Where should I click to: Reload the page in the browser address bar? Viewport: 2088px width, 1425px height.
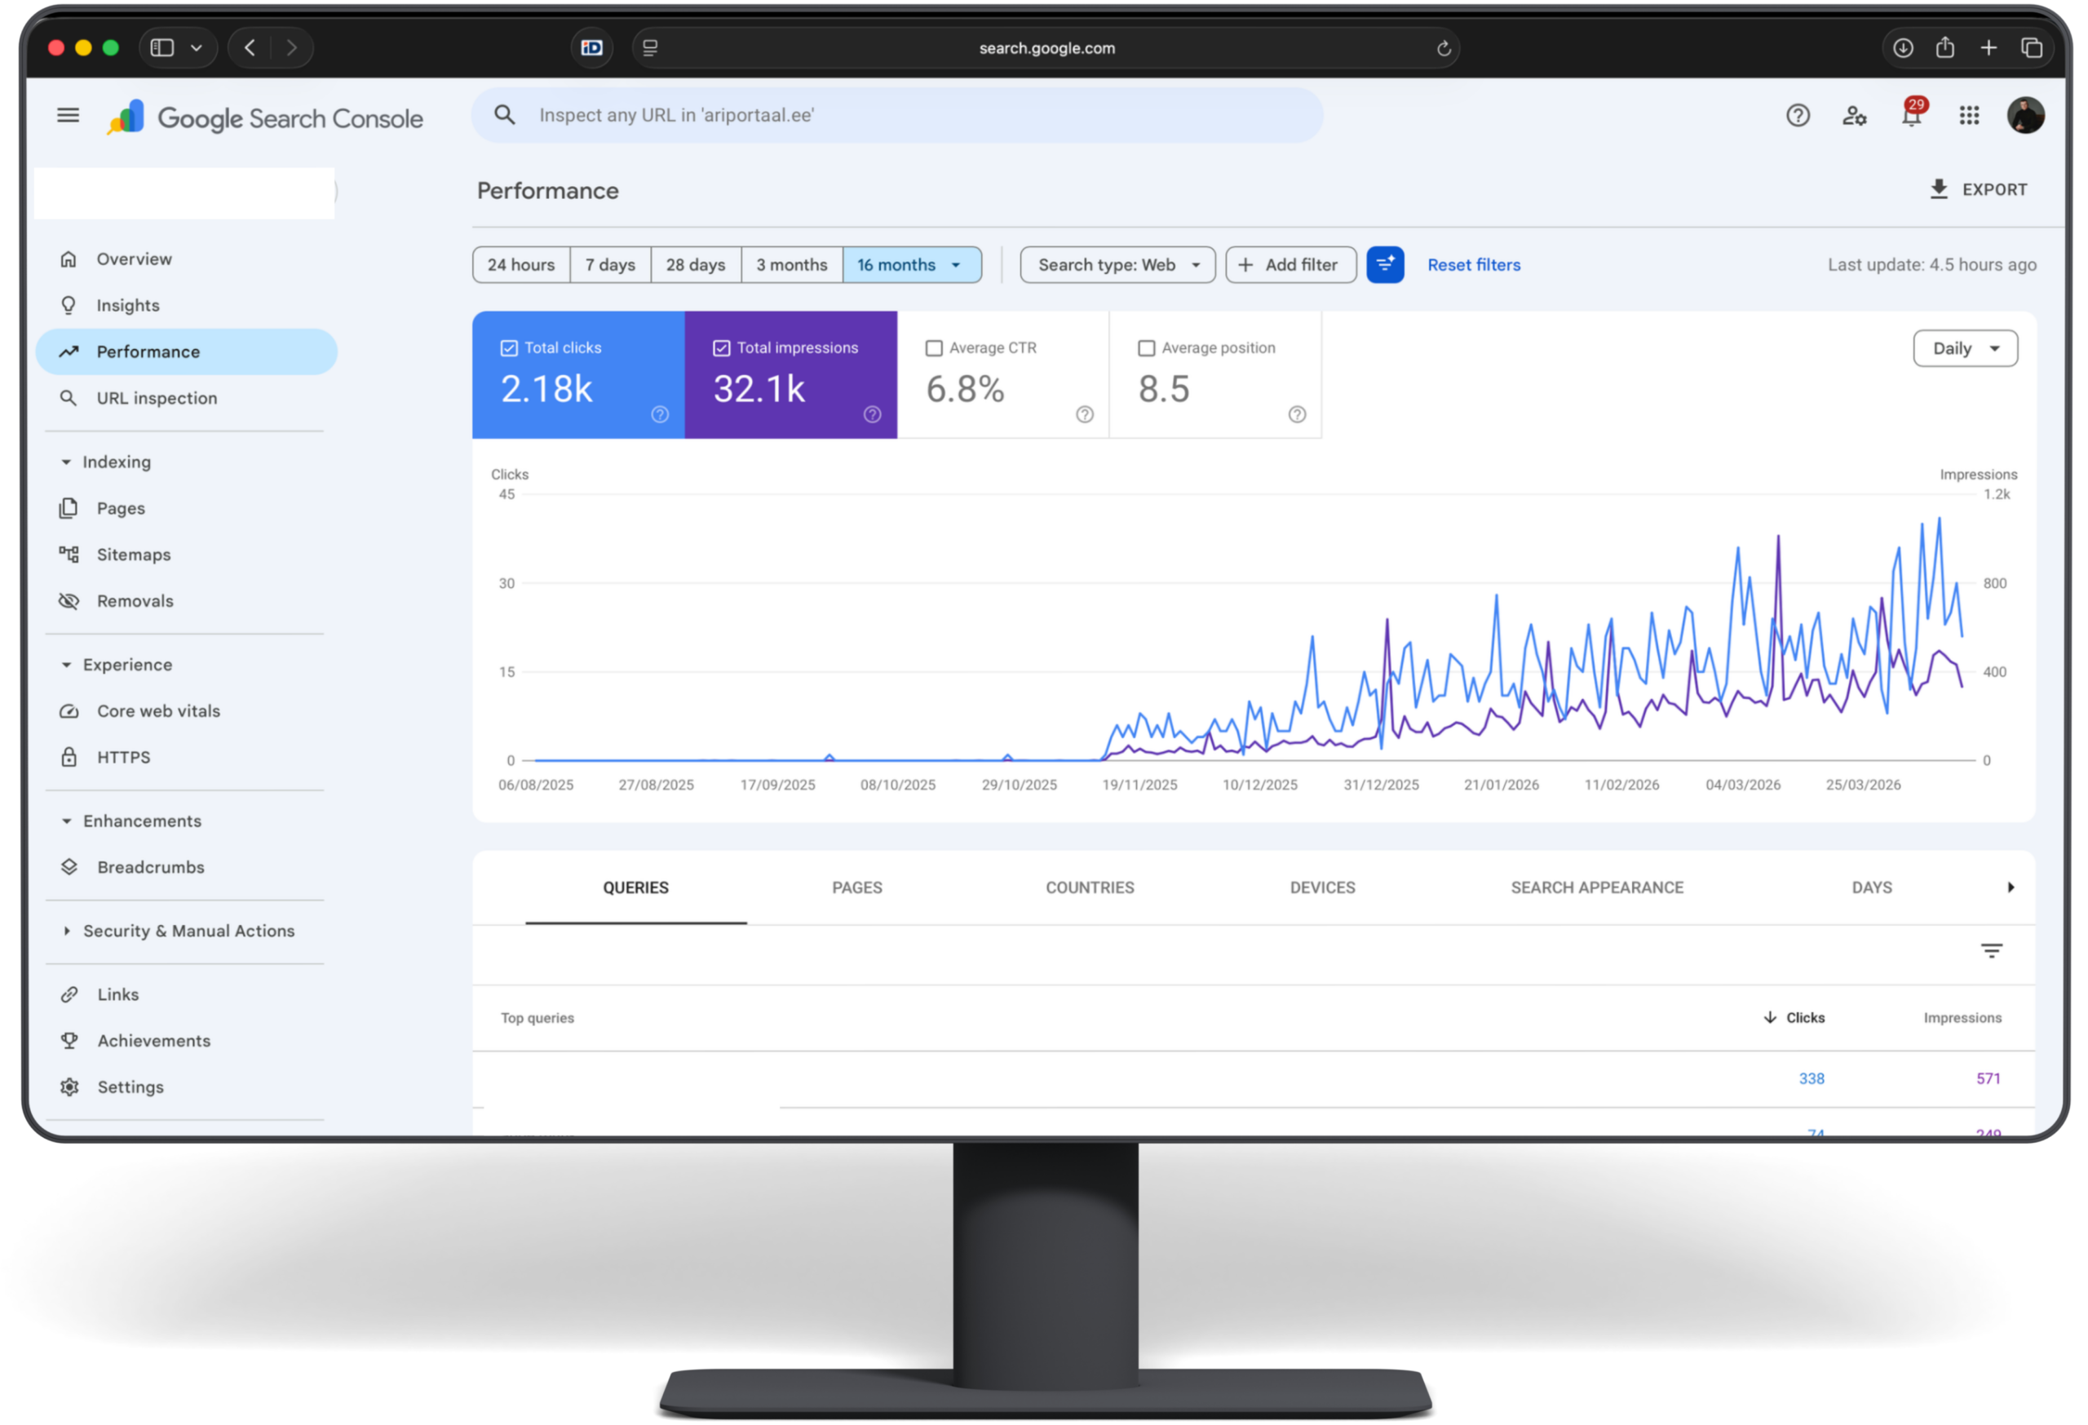pos(1444,47)
